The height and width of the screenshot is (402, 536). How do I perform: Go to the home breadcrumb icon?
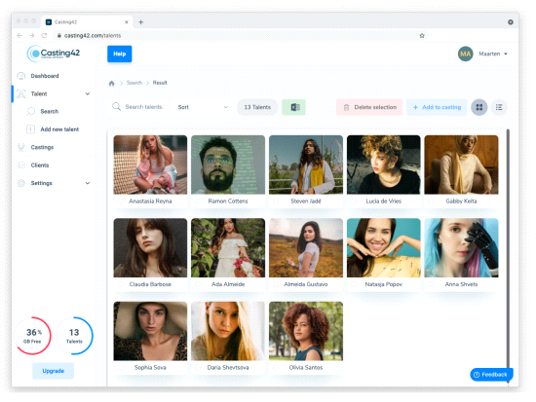(x=111, y=83)
